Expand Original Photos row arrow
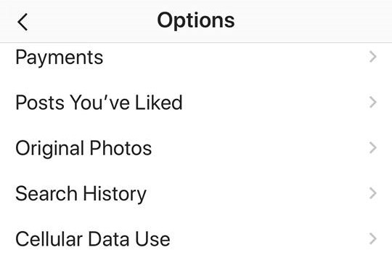This screenshot has height=266, width=392. coord(372,148)
